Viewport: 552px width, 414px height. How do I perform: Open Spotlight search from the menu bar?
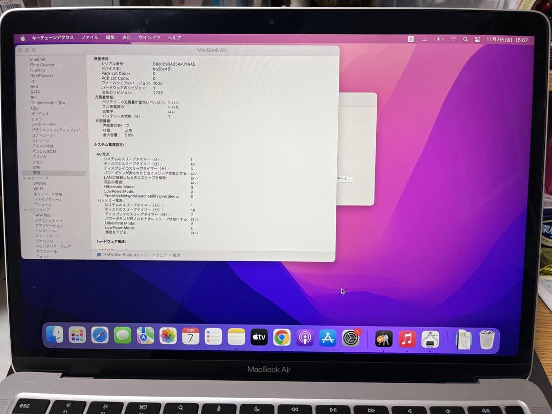pyautogui.click(x=466, y=38)
